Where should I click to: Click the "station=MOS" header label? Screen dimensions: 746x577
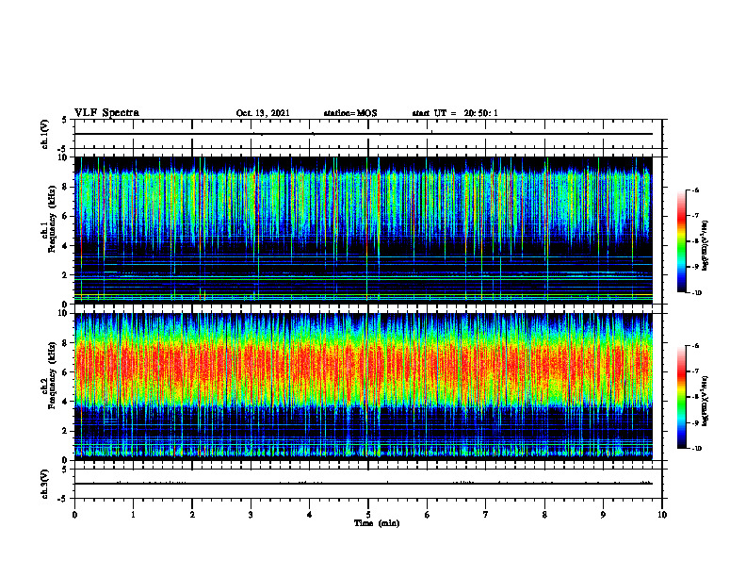coord(350,113)
